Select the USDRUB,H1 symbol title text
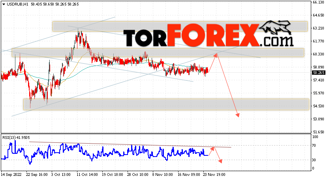 point(18,4)
